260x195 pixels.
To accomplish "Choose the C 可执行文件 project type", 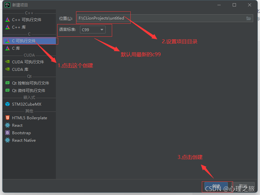I will 29,41.
